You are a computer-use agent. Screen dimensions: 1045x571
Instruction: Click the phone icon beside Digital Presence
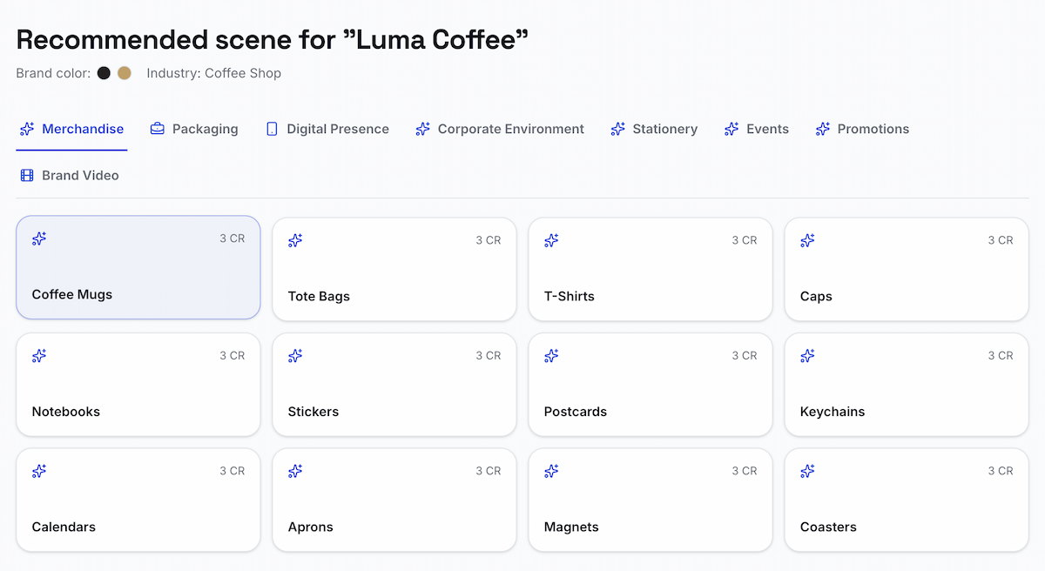[x=272, y=129]
